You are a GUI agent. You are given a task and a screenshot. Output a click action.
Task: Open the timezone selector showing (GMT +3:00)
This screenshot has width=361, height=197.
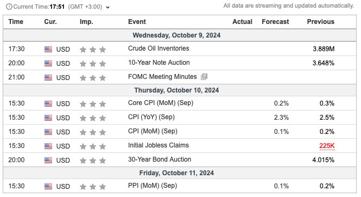click(85, 7)
